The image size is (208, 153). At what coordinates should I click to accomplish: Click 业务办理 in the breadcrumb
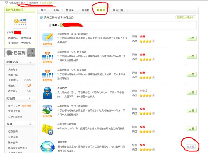(x=47, y=3)
